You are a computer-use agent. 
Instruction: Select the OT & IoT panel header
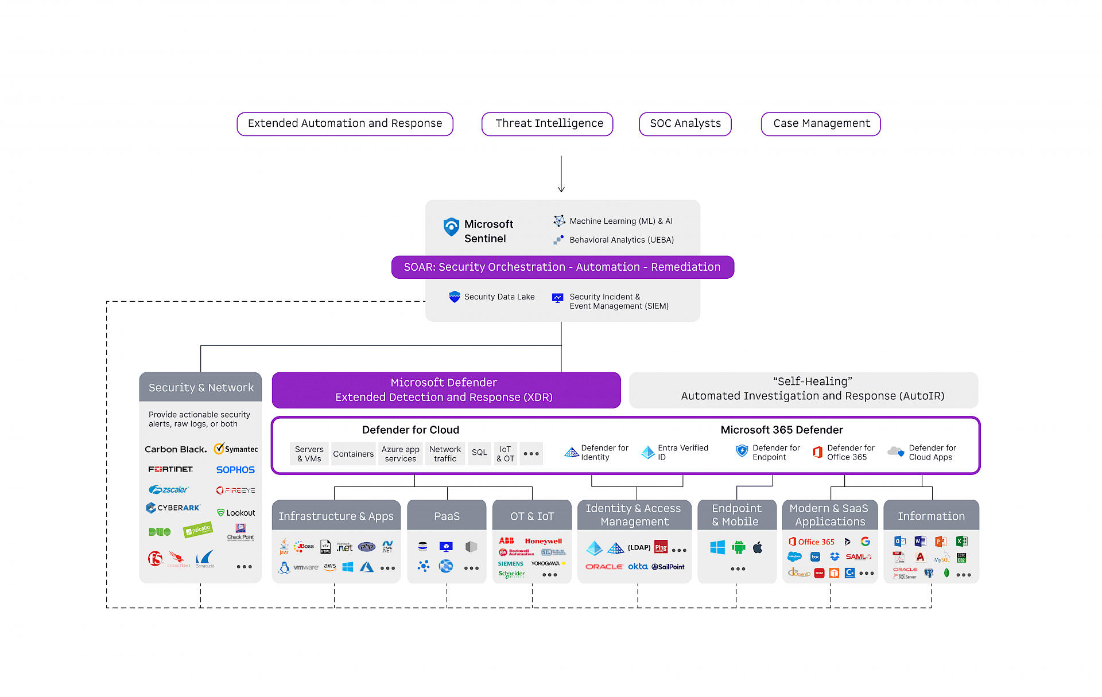point(532,516)
